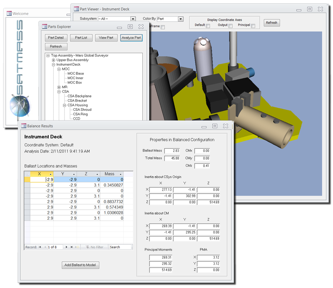Select MOC Inner in the parts tree
The image size is (333, 288).
pyautogui.click(x=75, y=78)
